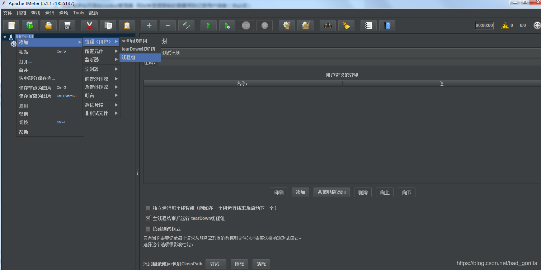Open the 非测试元件 submenu
This screenshot has height=270, width=541.
tap(102, 113)
